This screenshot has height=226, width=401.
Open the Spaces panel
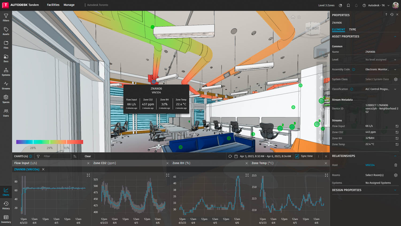6,99
